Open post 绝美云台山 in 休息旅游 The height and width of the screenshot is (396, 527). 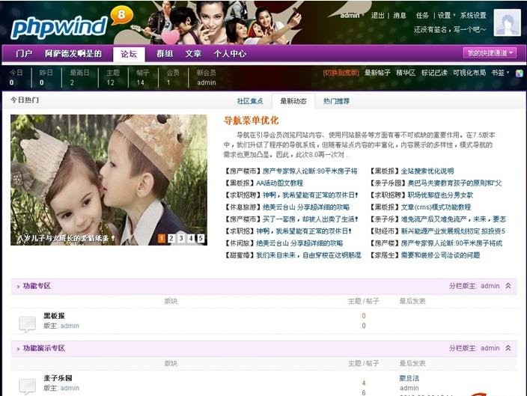306,207
